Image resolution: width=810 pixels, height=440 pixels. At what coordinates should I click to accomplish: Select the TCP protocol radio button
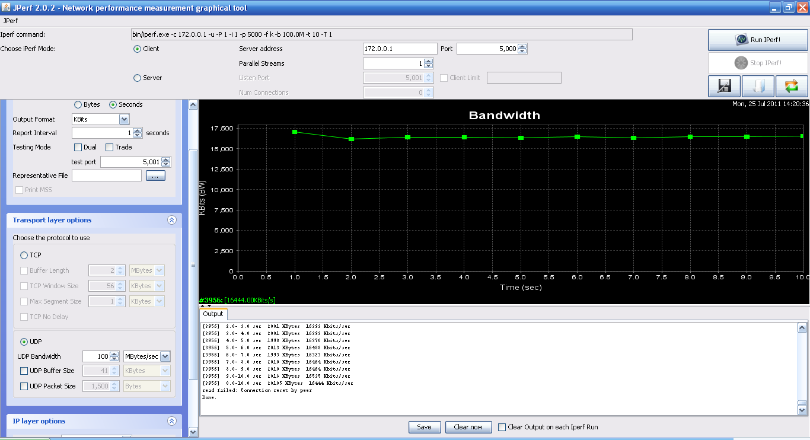pos(24,255)
